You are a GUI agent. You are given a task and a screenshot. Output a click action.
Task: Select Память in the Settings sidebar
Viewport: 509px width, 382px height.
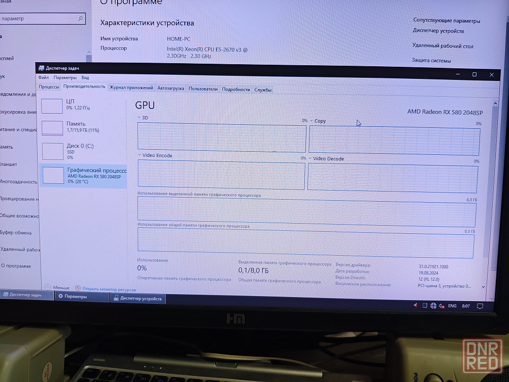coord(7,147)
